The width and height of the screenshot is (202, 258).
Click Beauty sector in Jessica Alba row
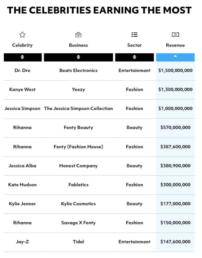134,166
